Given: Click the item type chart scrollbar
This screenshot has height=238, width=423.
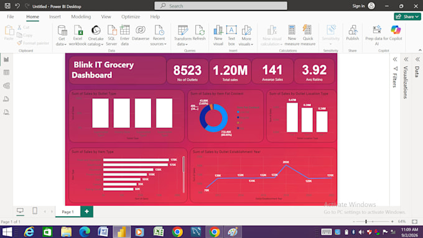Looking at the screenshot, I should (184, 165).
